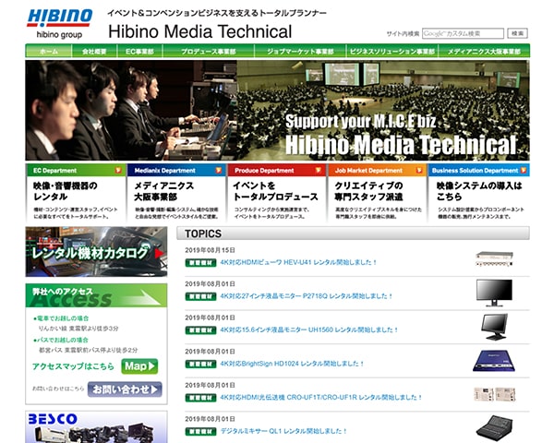The height and width of the screenshot is (443, 554).
Task: Click arrow icon on Job Market Department header
Action: tap(419, 170)
